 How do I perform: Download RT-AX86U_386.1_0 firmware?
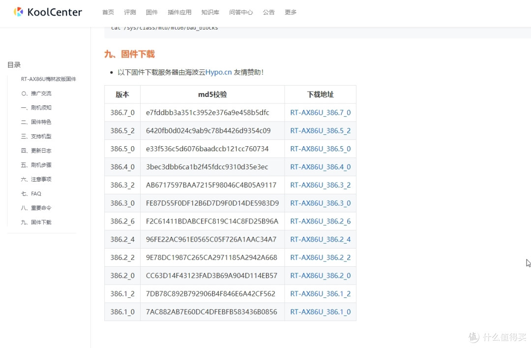321,312
